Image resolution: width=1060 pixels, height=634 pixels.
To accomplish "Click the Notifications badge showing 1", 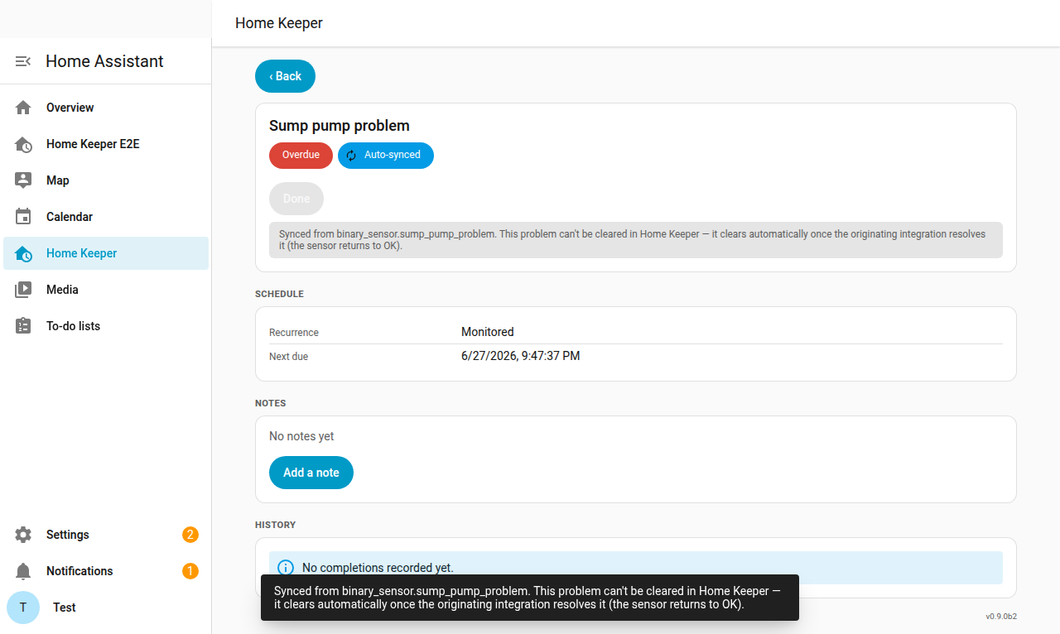I will point(190,571).
